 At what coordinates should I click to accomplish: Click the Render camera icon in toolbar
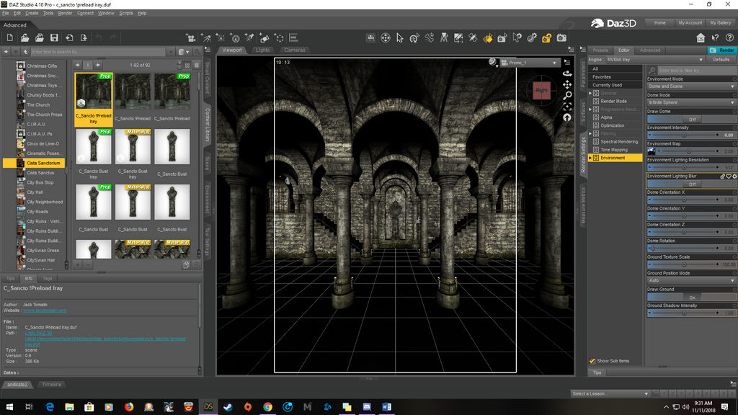[x=561, y=37]
